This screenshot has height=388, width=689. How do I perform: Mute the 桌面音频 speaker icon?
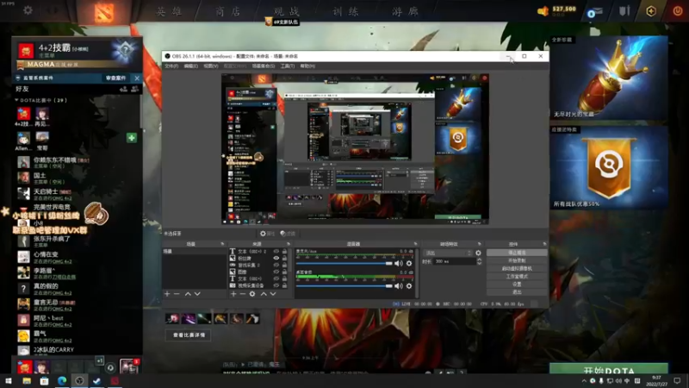click(398, 286)
